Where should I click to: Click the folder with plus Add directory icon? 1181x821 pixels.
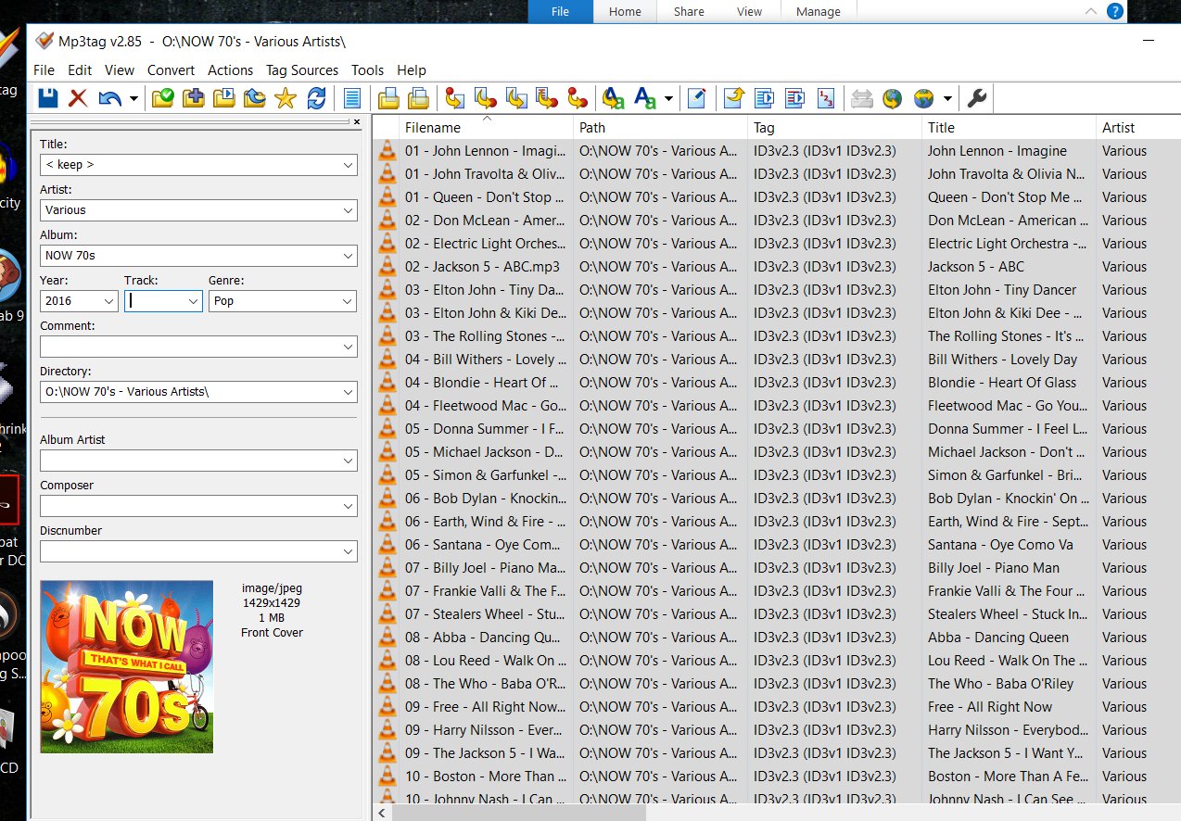[194, 98]
